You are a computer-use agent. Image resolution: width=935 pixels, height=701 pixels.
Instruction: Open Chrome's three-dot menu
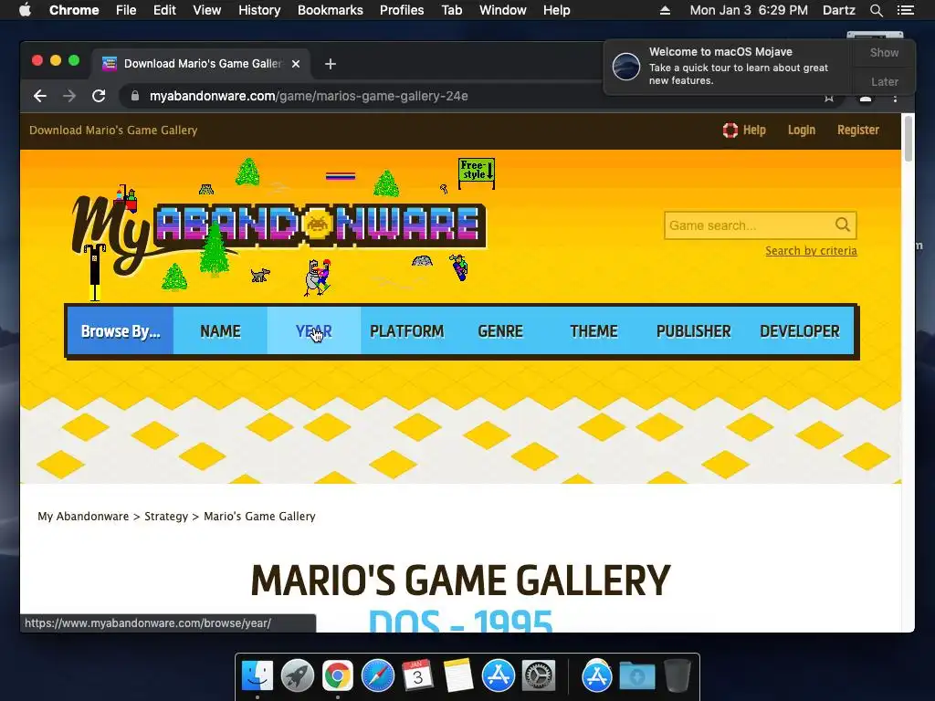(x=895, y=98)
